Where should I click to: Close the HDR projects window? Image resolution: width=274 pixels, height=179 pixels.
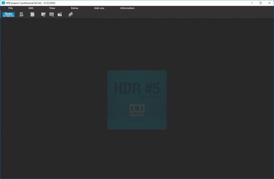coord(269,3)
